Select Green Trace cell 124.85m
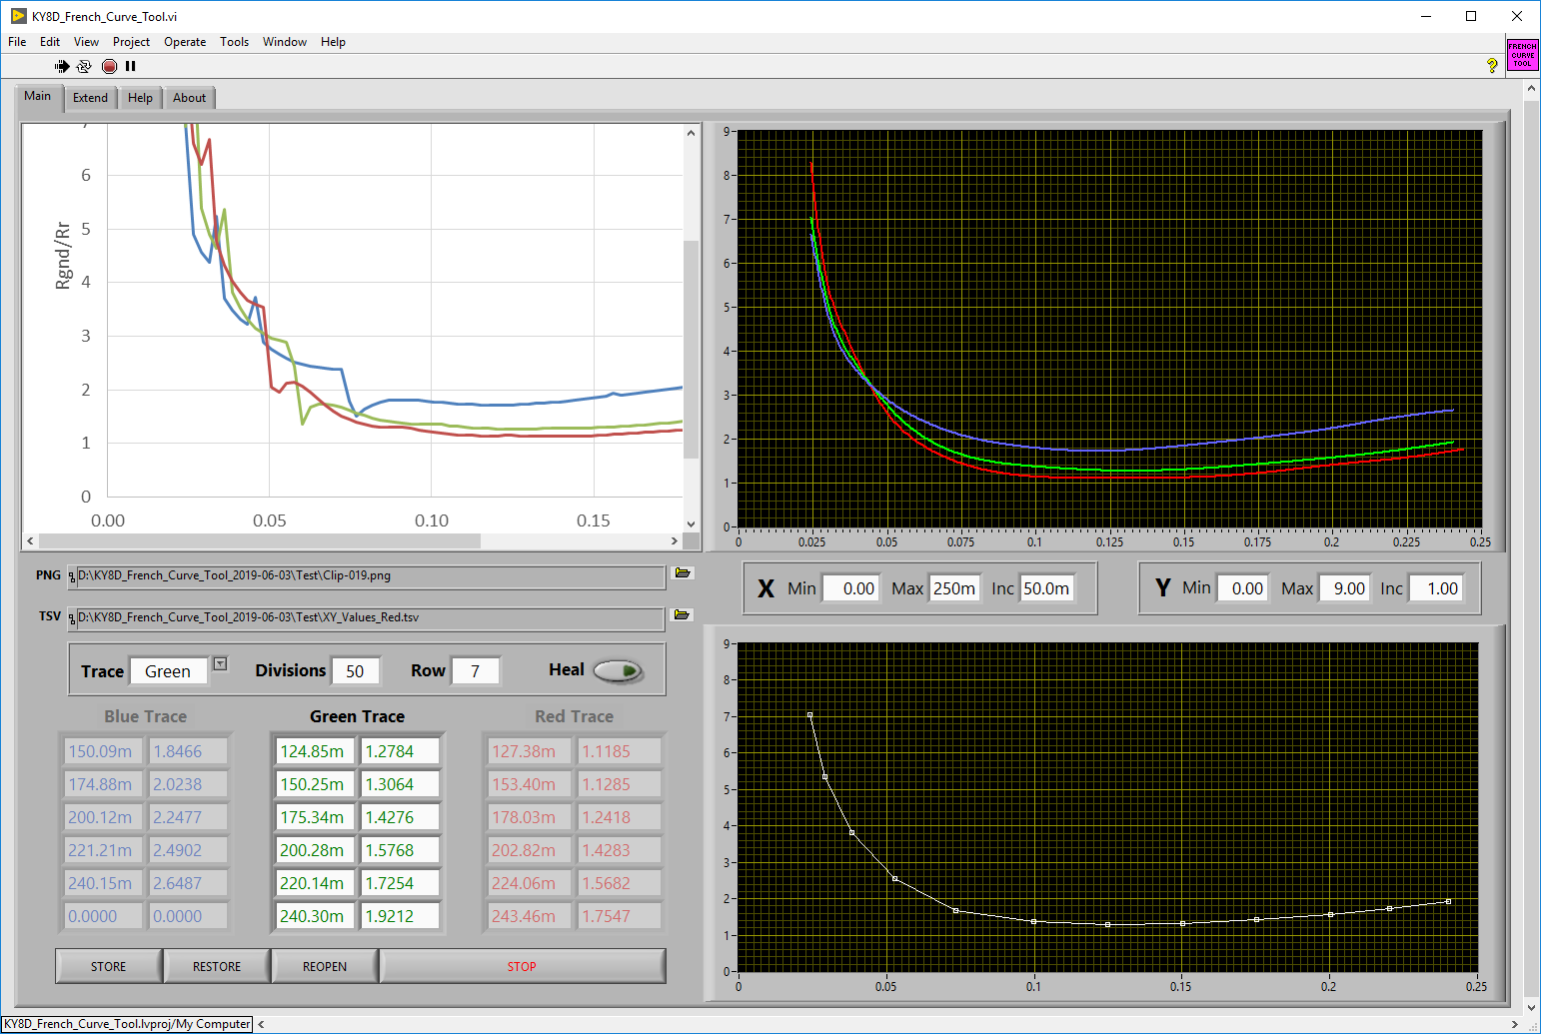 [x=315, y=751]
